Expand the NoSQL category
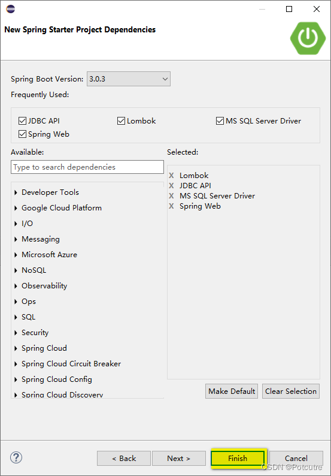 [16, 270]
